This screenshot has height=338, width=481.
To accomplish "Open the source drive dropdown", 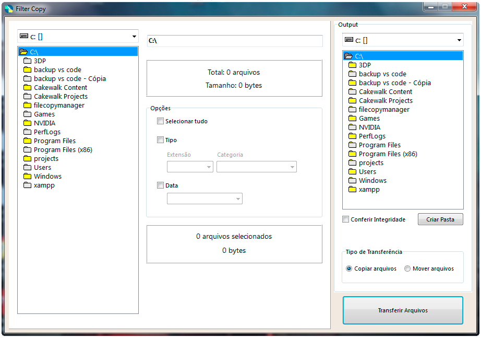I will point(78,36).
